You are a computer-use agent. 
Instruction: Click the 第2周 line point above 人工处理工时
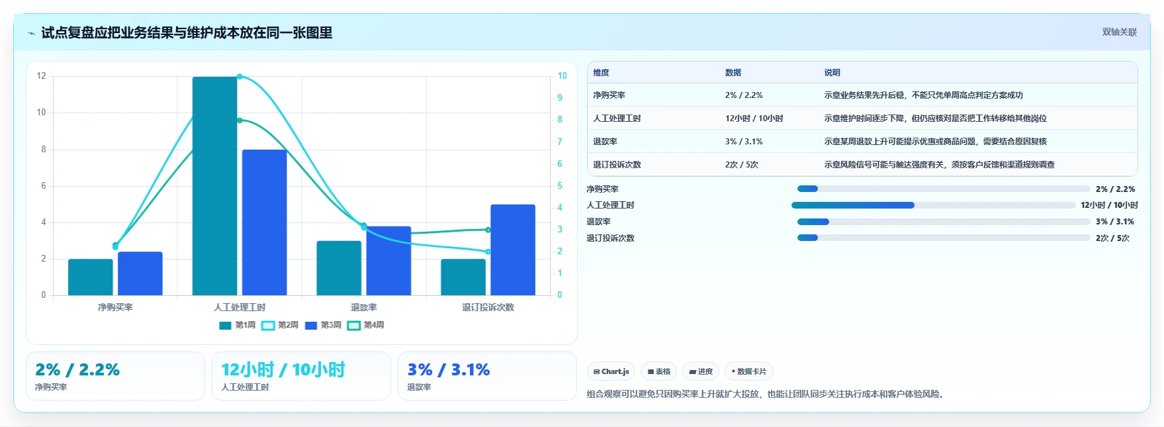[x=240, y=77]
